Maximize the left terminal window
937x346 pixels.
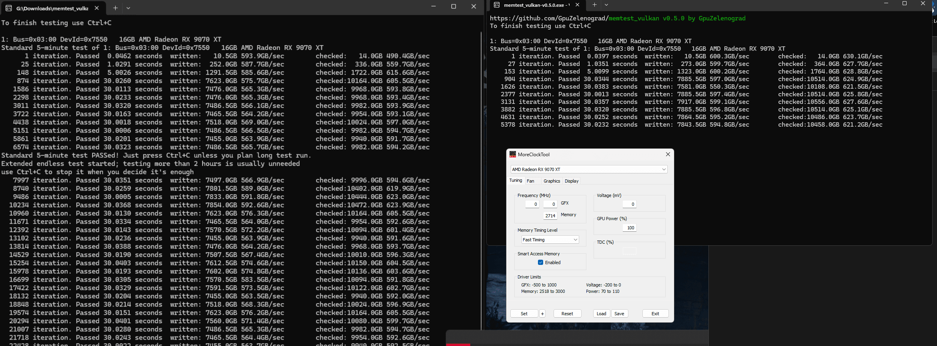(x=453, y=6)
